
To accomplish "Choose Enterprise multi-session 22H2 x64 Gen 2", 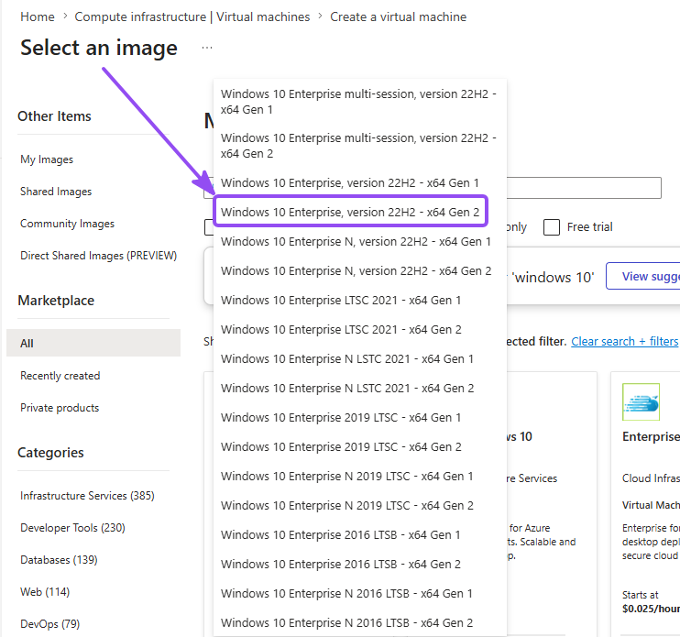I will click(359, 146).
